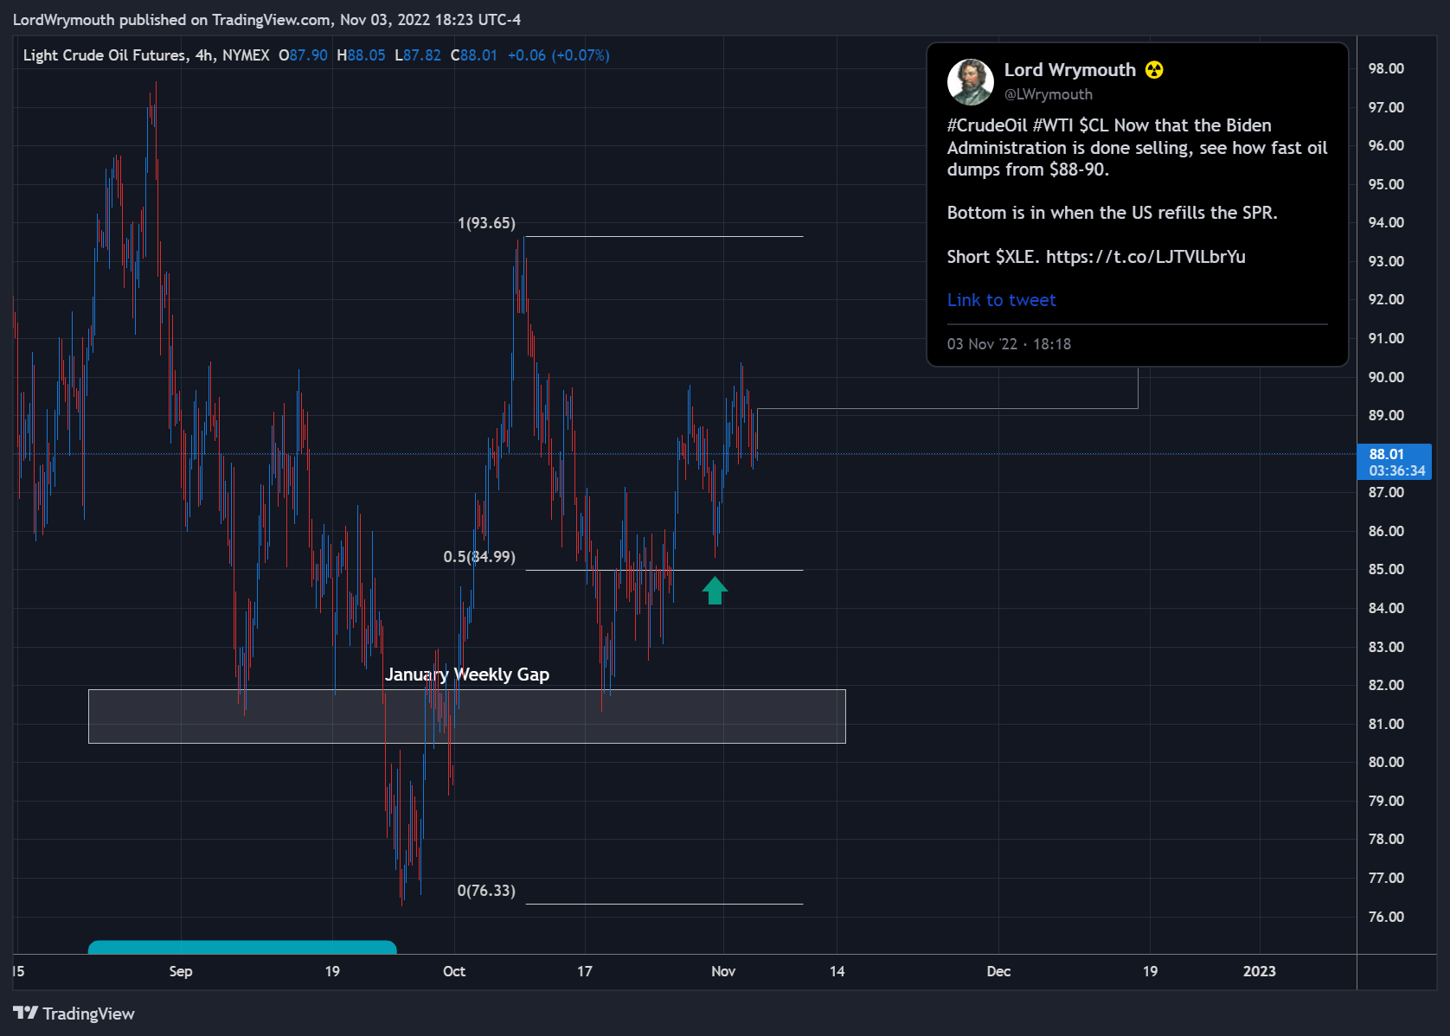Click the 'Sep' label on the time axis
The image size is (1450, 1036).
[x=181, y=971]
